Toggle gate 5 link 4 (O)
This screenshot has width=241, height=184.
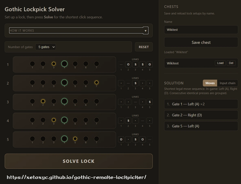142,139
